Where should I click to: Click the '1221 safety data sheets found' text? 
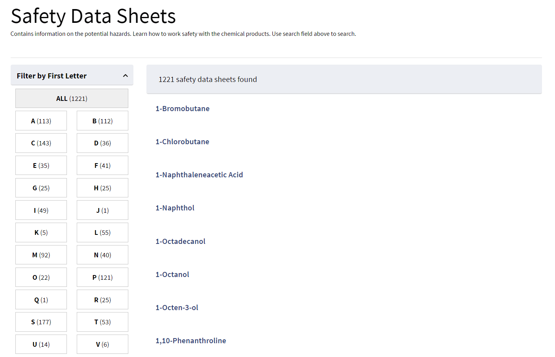click(208, 79)
